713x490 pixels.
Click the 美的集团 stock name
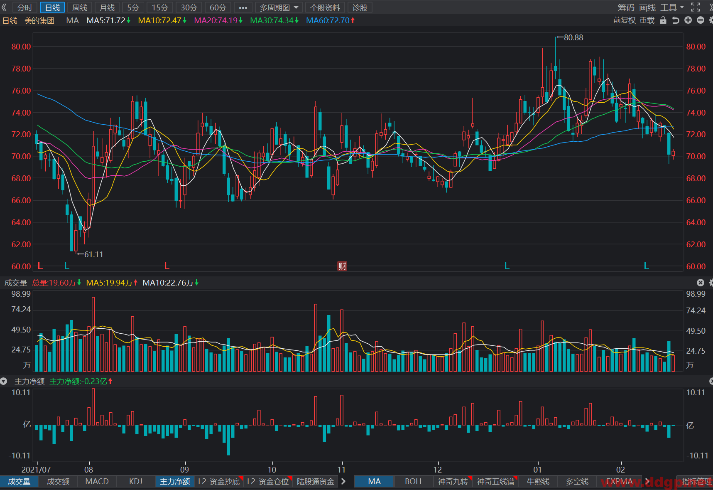pyautogui.click(x=39, y=20)
